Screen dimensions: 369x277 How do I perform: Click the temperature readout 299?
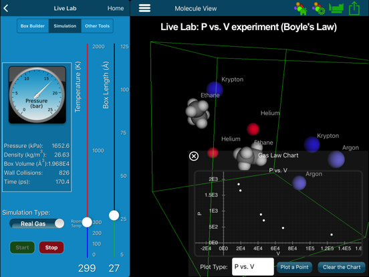click(87, 268)
